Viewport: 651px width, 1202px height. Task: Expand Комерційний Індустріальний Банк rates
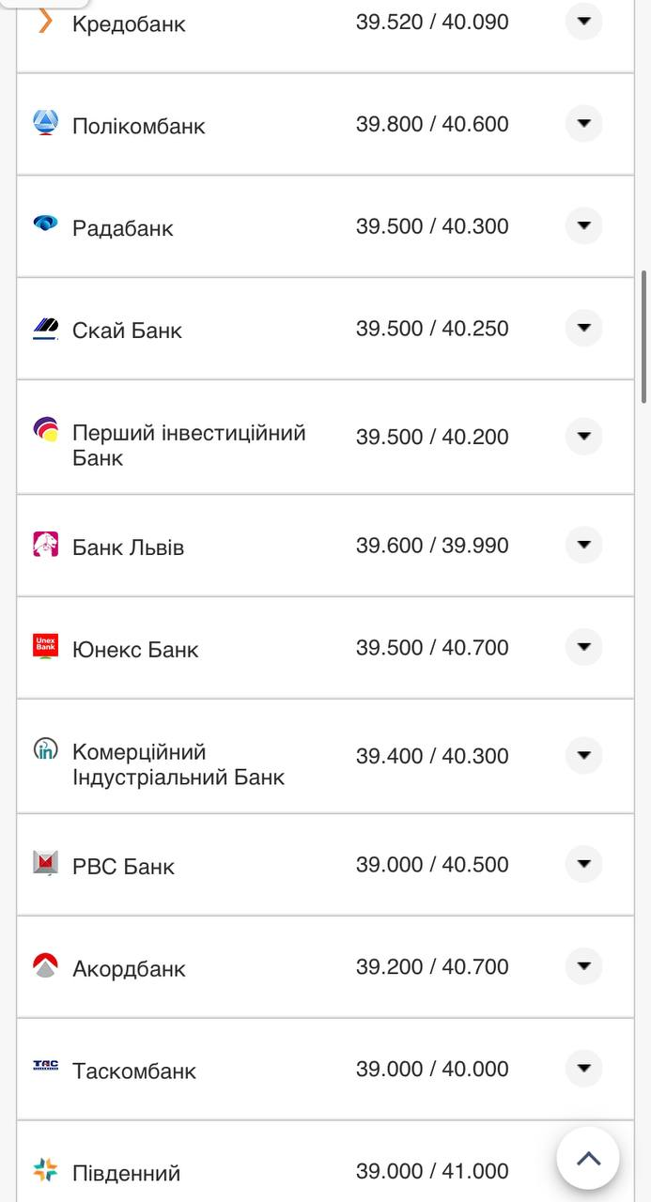tap(583, 755)
